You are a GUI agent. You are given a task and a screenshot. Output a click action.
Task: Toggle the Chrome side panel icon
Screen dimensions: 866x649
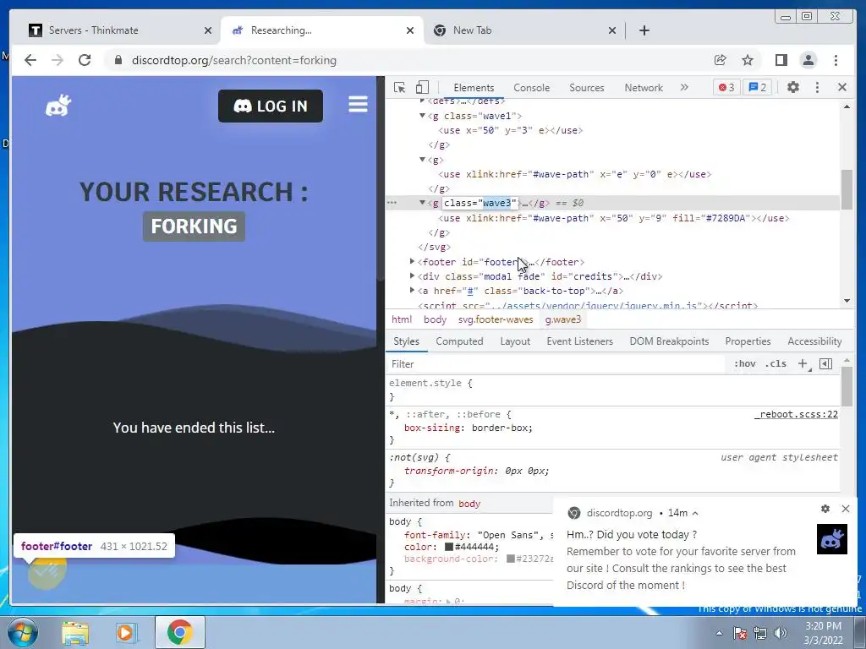(x=781, y=60)
